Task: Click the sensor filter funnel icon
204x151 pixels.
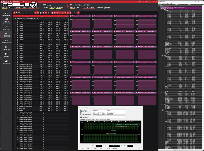Action: 75,13
